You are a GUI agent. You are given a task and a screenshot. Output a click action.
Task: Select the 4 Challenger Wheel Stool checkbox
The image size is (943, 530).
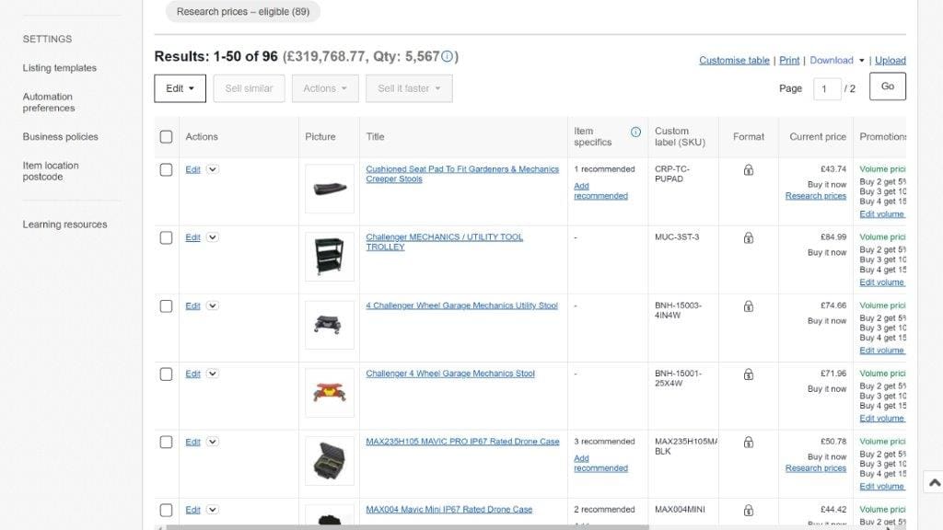[166, 306]
